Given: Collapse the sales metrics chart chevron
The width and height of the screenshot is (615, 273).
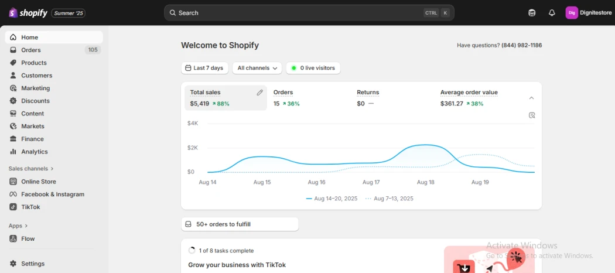Looking at the screenshot, I should click(531, 98).
